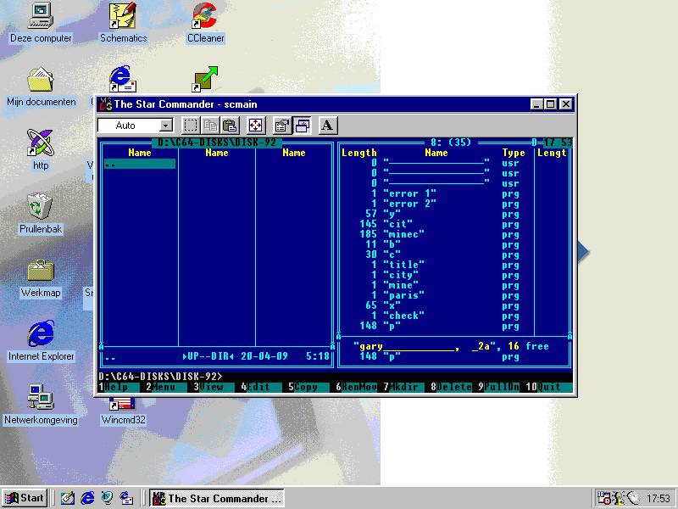Click the 10 Quit function key
The image size is (678, 509).
[x=548, y=387]
